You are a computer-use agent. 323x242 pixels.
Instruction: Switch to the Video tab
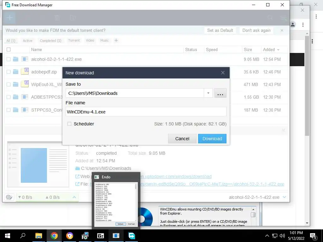coord(90,41)
